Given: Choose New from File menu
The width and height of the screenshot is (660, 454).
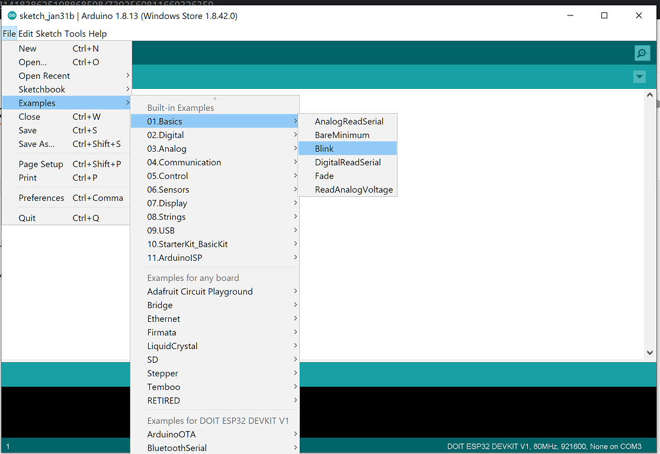Looking at the screenshot, I should pos(66,49).
